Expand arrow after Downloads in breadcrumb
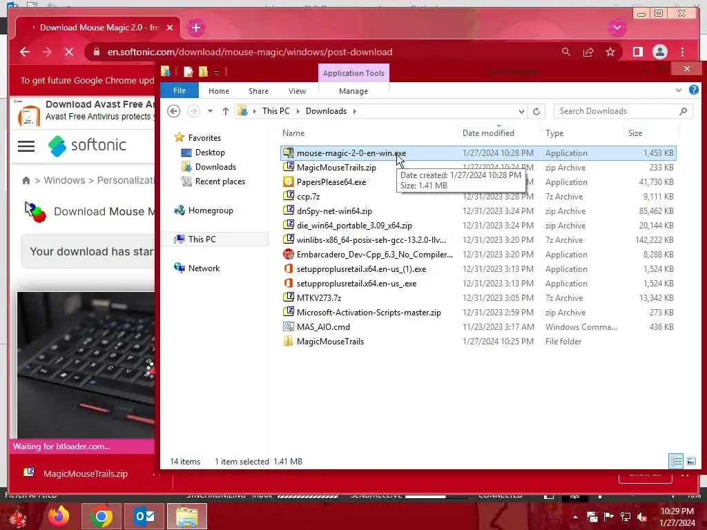The height and width of the screenshot is (530, 707). (x=354, y=111)
